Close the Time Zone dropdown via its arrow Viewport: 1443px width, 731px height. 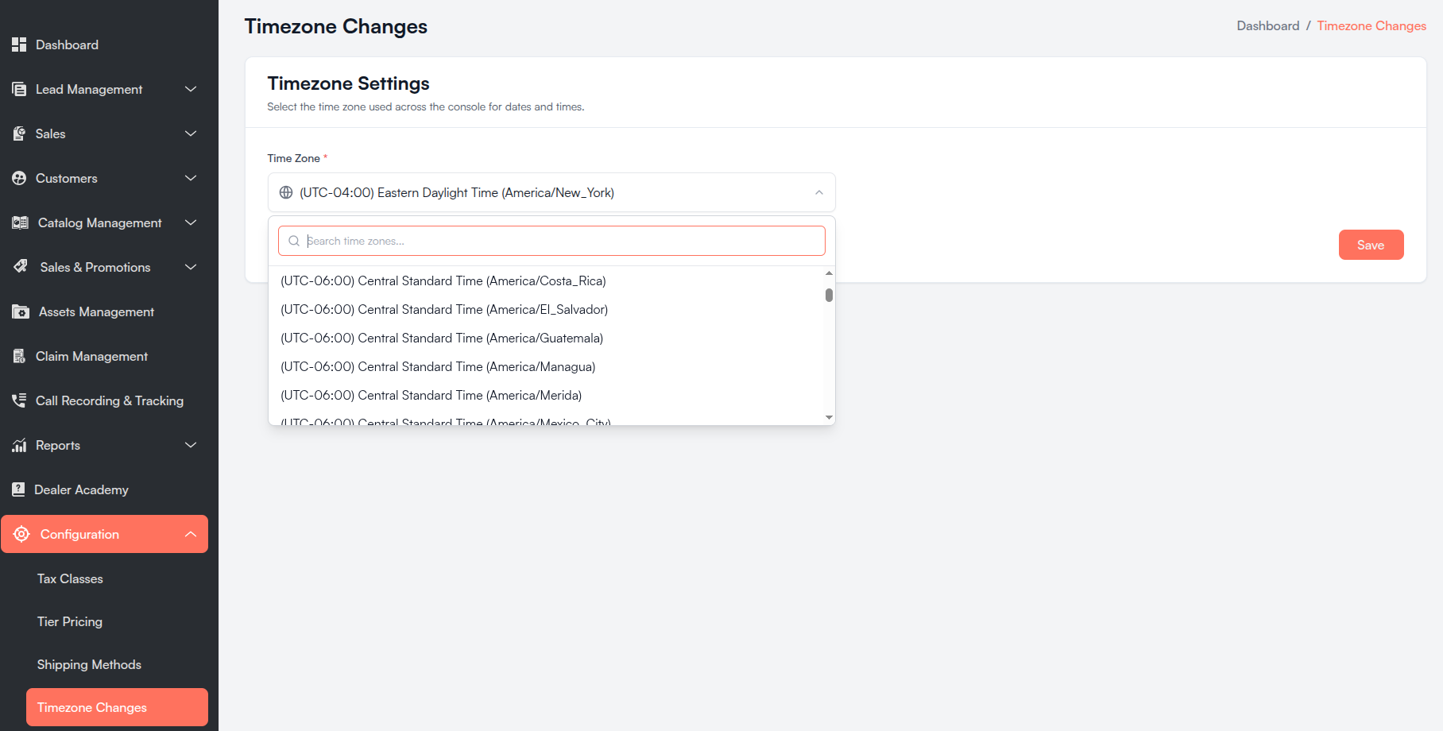coord(819,192)
